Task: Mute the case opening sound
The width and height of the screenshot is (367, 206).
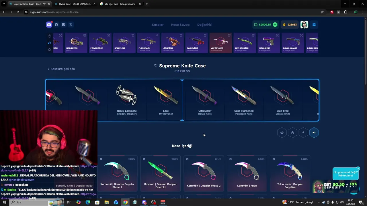Action: pyautogui.click(x=314, y=132)
